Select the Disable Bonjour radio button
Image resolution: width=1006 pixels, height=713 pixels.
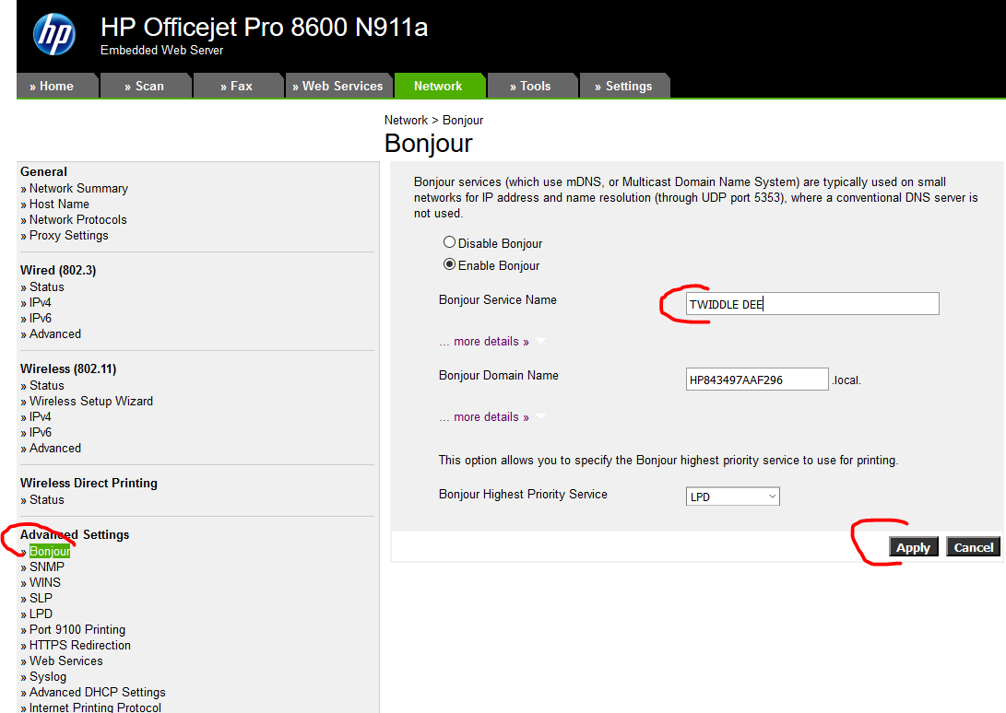(450, 242)
